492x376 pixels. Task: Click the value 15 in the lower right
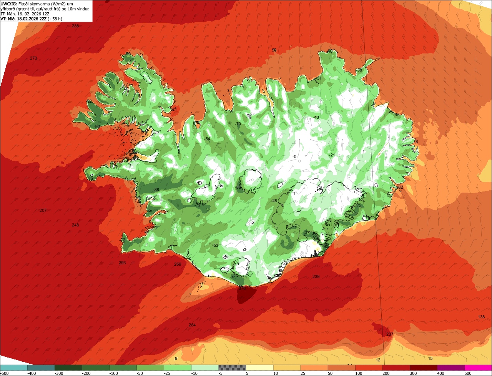click(x=430, y=358)
